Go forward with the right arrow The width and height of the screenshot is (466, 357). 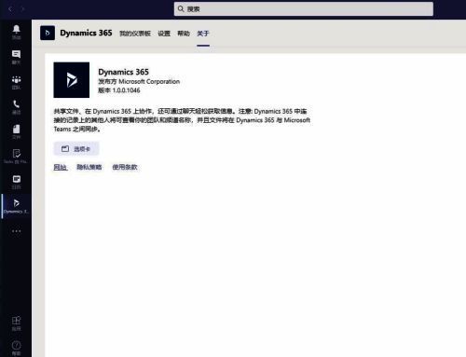click(x=22, y=9)
